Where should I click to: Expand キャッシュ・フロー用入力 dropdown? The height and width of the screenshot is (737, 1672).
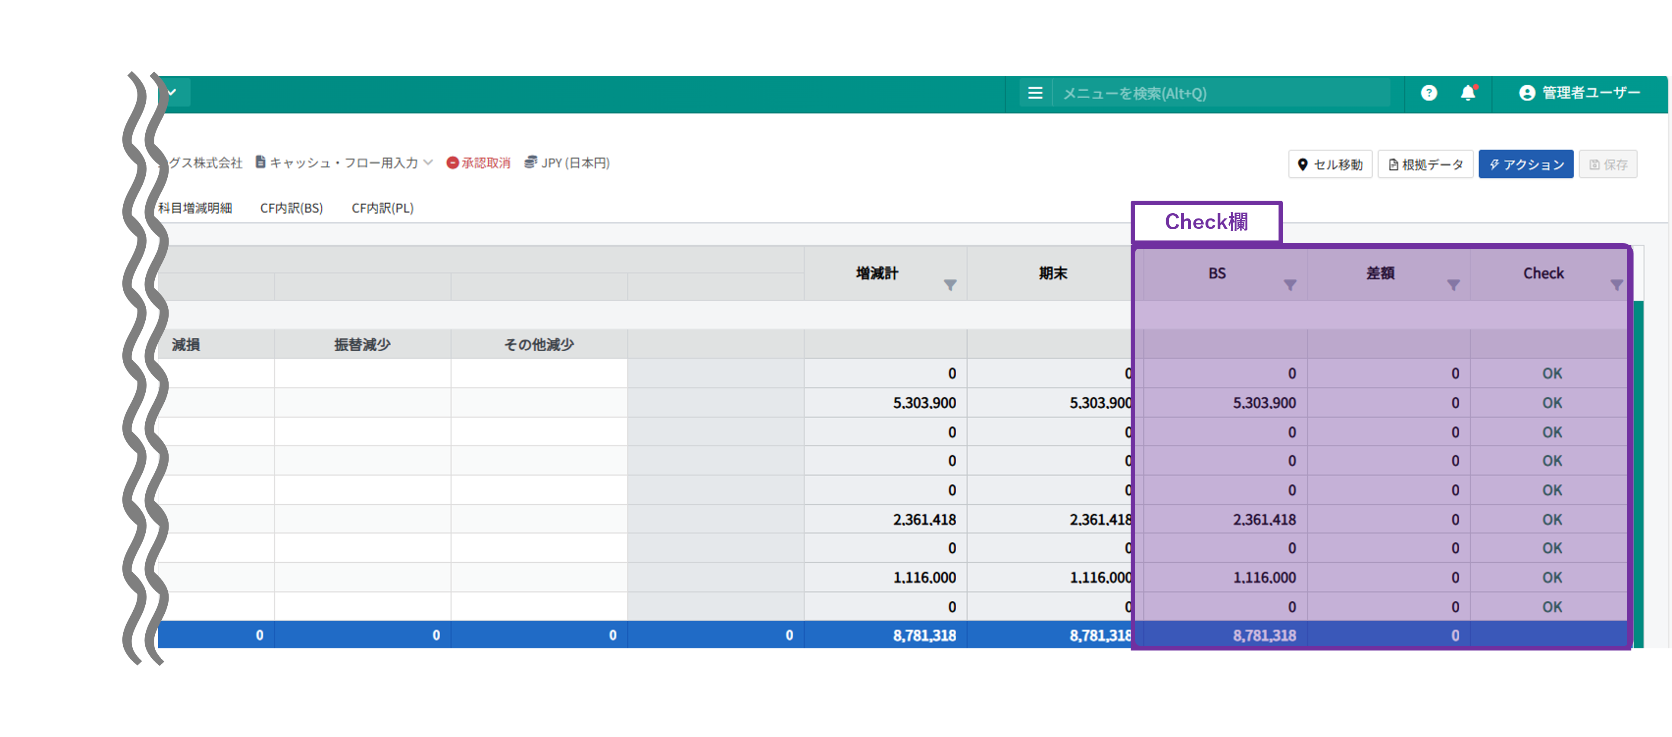[x=344, y=163]
